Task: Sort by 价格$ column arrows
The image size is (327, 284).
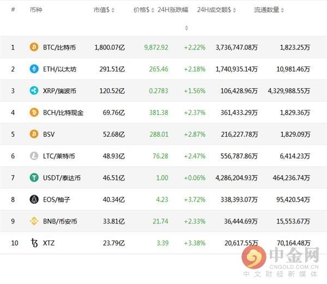Action: click(153, 10)
